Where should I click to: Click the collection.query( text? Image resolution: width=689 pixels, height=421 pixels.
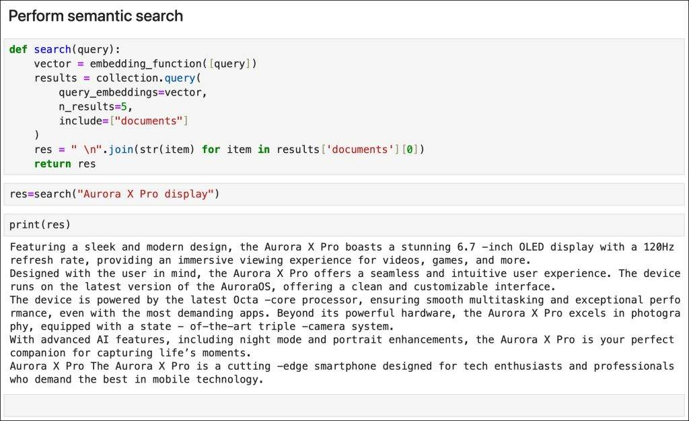(x=149, y=78)
